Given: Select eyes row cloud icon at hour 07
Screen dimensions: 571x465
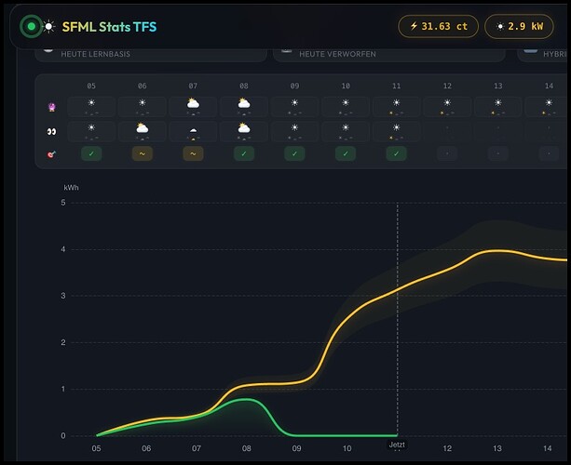Looking at the screenshot, I should coord(193,131).
